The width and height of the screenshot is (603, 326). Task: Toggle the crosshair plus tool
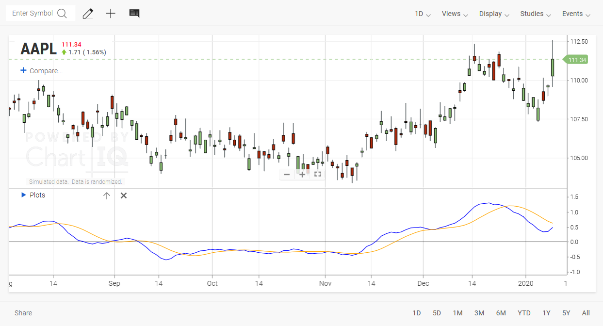coord(111,14)
